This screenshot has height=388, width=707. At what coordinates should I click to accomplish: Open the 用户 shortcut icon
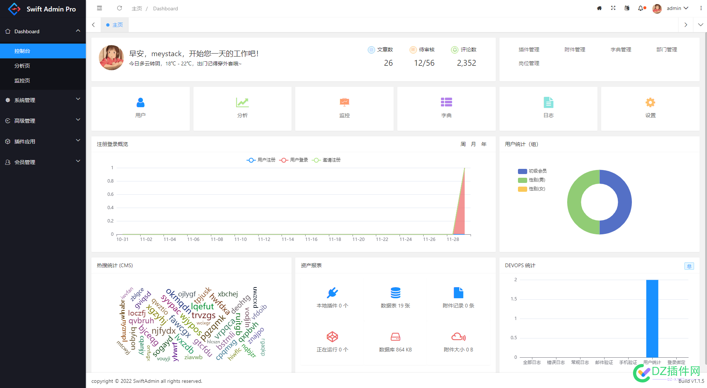[141, 102]
